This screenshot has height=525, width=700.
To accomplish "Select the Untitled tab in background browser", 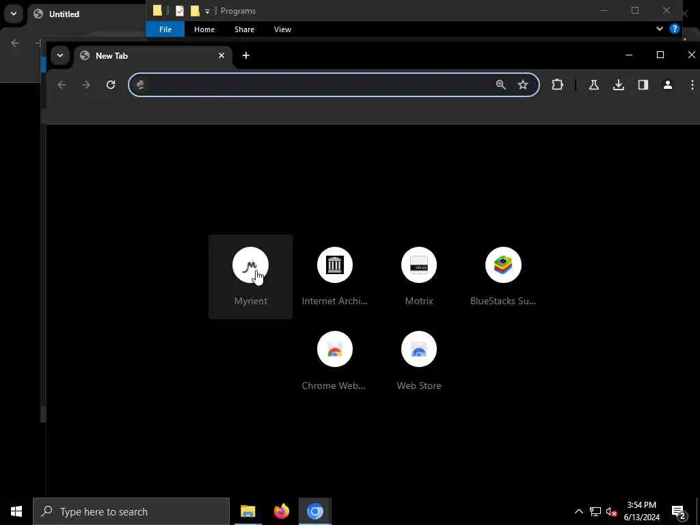I will [x=87, y=14].
